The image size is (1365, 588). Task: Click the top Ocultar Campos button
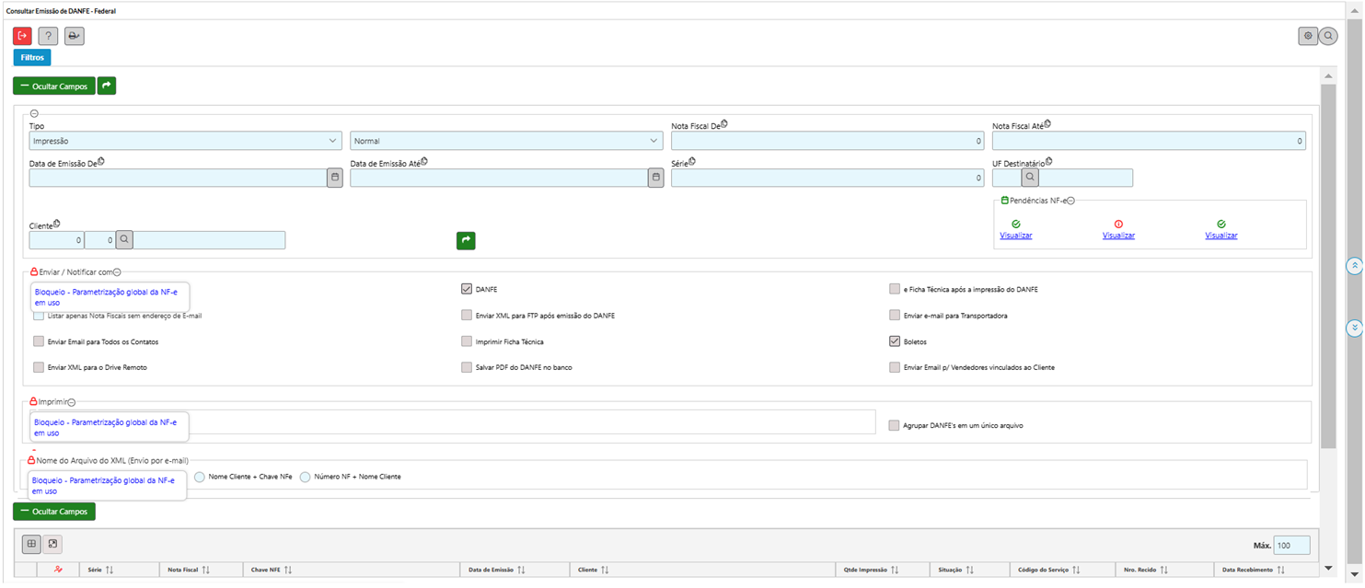[54, 86]
